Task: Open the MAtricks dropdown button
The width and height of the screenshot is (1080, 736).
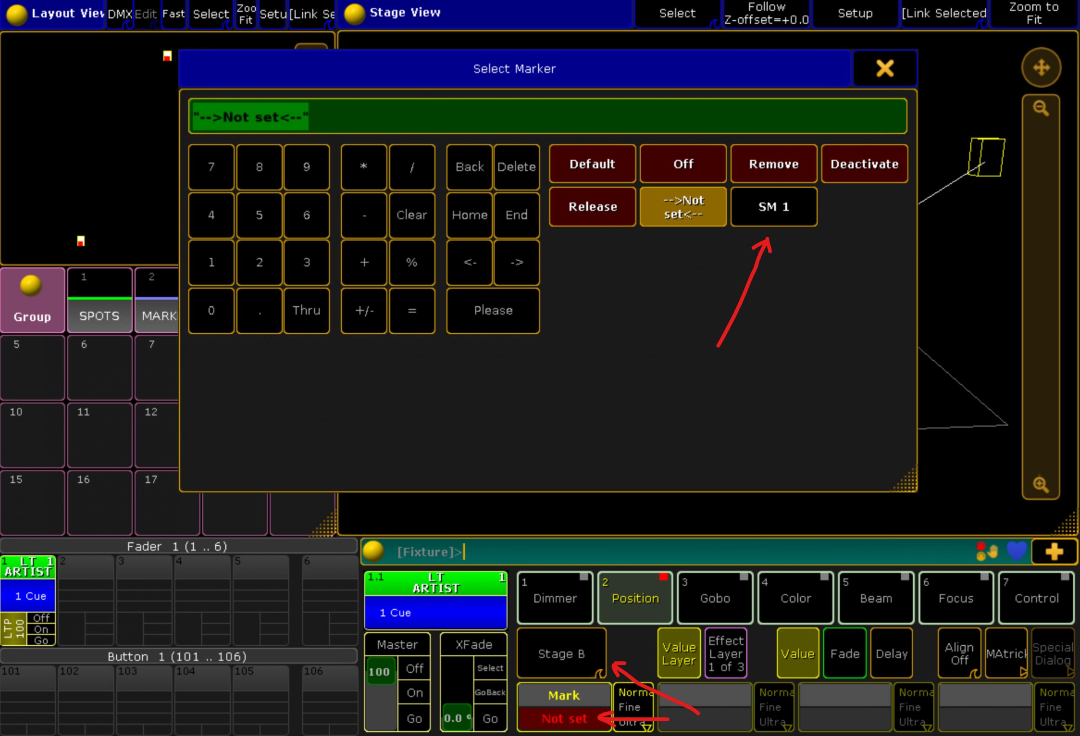Action: click(x=1007, y=653)
